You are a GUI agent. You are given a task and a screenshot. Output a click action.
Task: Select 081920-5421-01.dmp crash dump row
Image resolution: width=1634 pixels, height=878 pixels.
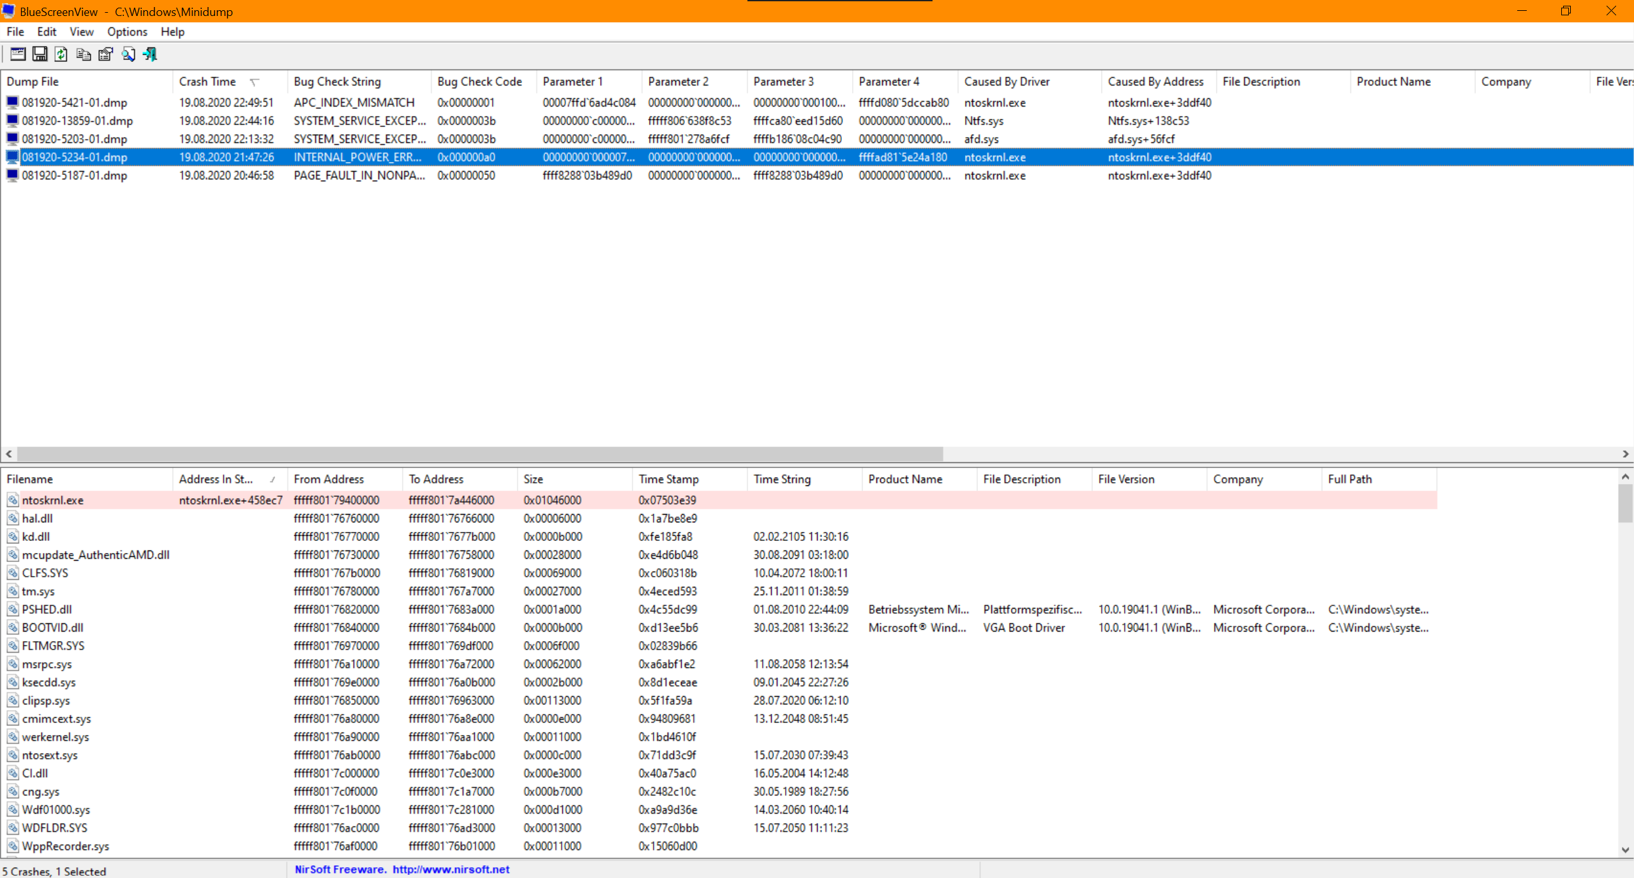[74, 103]
